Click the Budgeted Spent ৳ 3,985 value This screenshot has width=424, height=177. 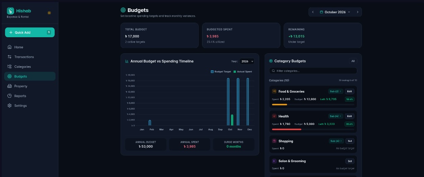click(x=212, y=36)
